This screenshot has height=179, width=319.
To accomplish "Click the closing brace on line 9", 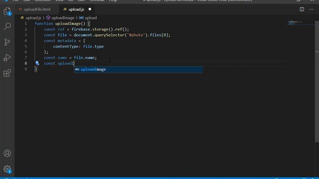I will tap(36, 69).
